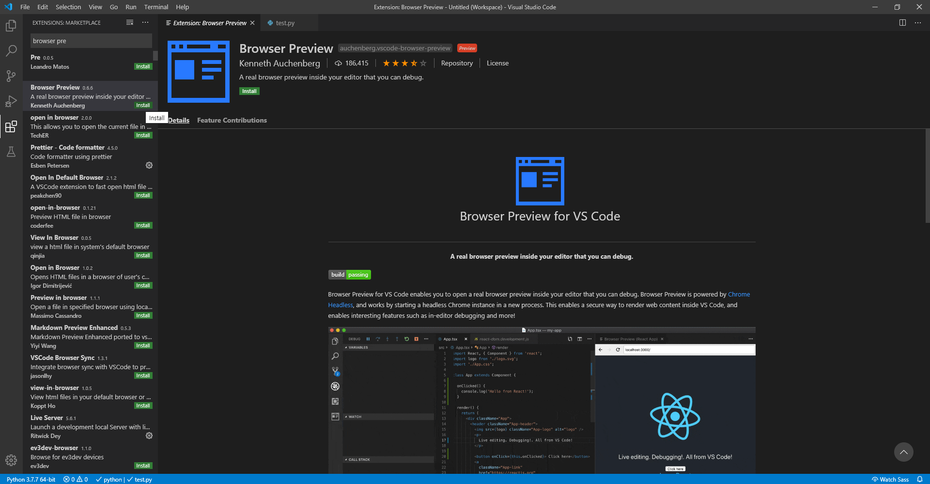Viewport: 930px width, 484px height.
Task: Open the License link
Action: pos(497,63)
